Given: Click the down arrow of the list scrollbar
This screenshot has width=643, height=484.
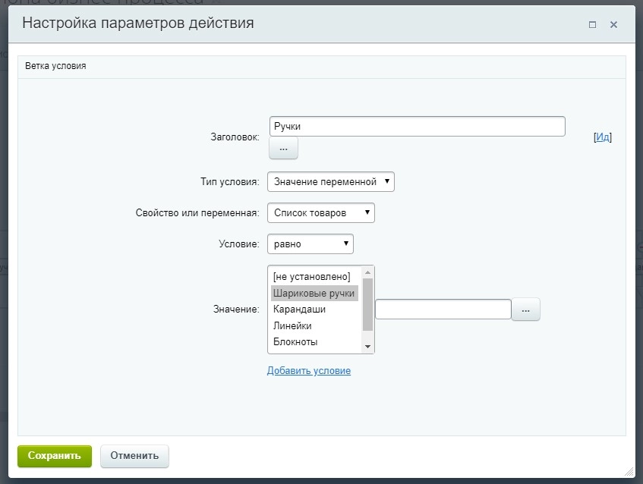Looking at the screenshot, I should [367, 347].
